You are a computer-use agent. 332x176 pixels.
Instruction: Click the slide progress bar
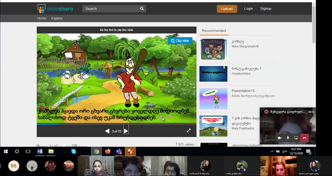coord(117,124)
